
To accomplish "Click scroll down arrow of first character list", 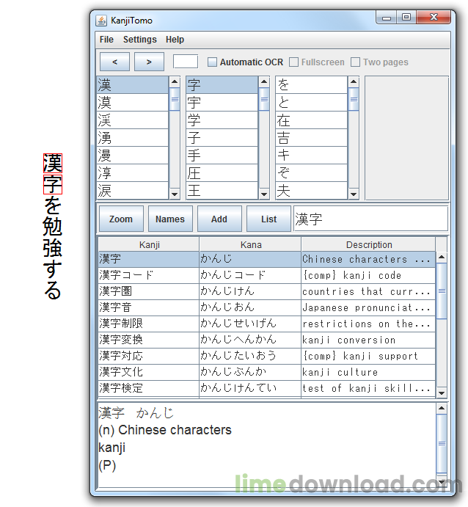I will point(175,194).
